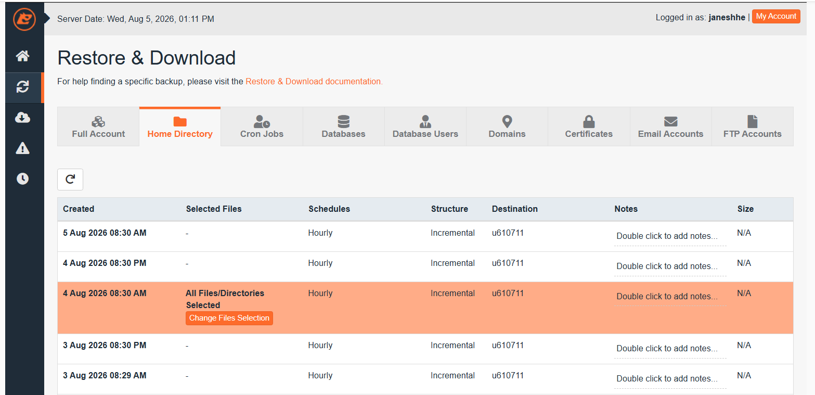815x395 pixels.
Task: Click the Size column header
Action: point(745,209)
